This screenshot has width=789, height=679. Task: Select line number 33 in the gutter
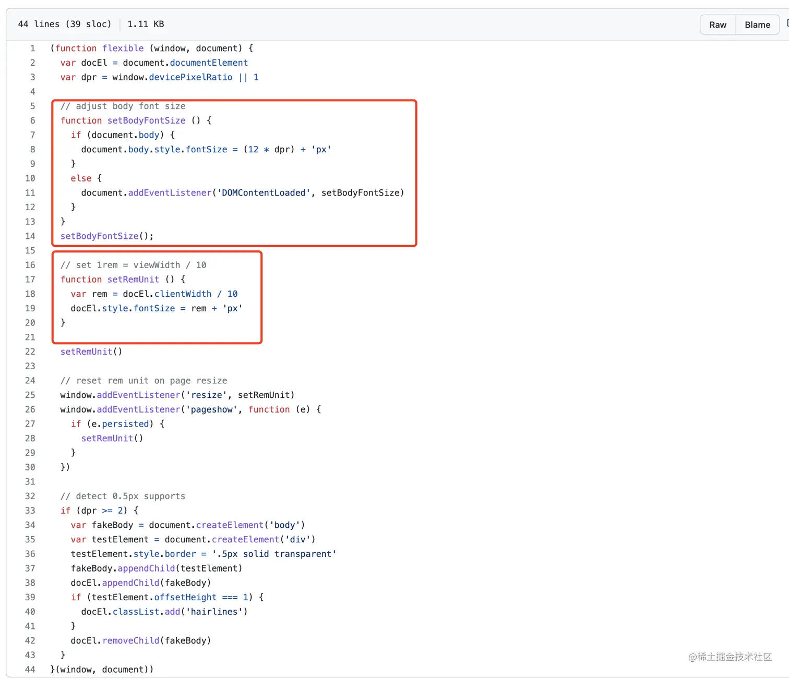30,511
